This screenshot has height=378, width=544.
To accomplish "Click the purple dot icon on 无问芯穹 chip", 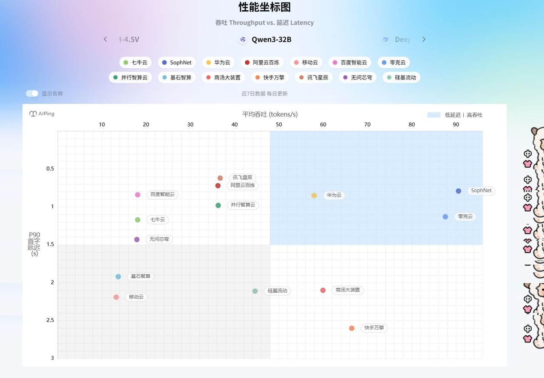I will click(x=344, y=78).
